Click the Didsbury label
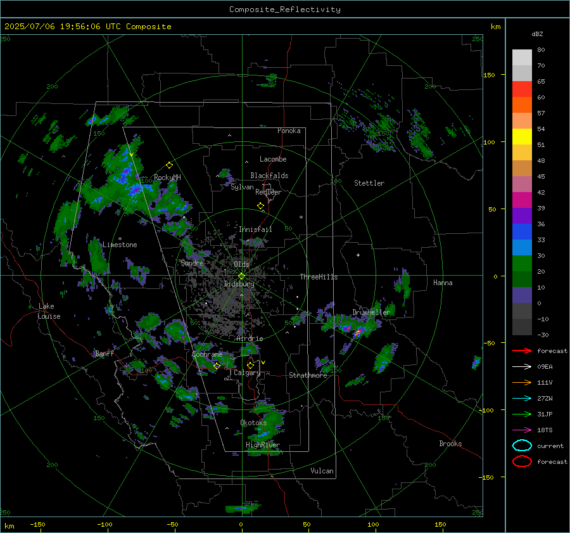 point(239,284)
